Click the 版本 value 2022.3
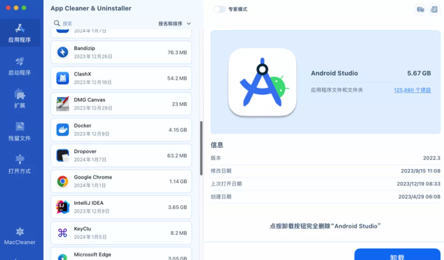This screenshot has height=260, width=444. [x=432, y=158]
